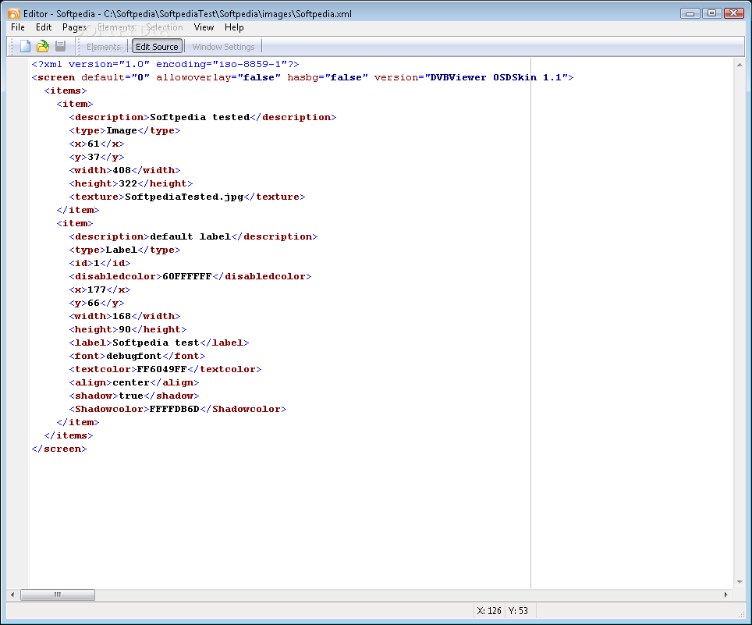
Task: Click the label value 'Softpedia test'
Action: tap(156, 343)
